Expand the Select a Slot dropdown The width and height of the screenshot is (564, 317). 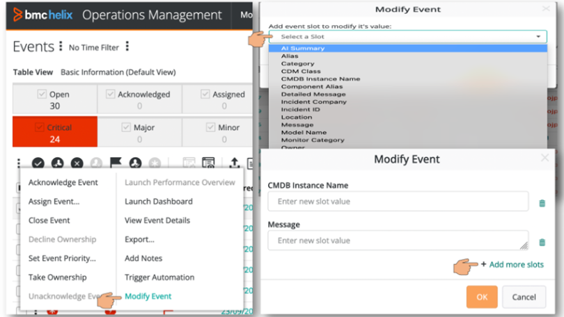tap(407, 37)
